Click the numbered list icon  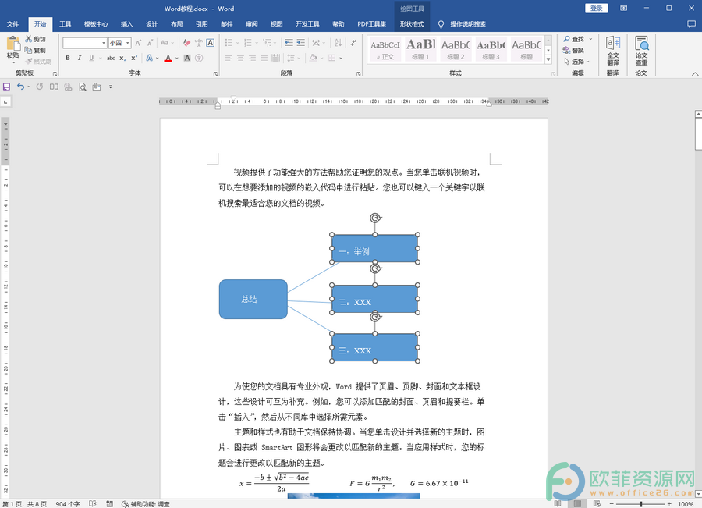[247, 43]
